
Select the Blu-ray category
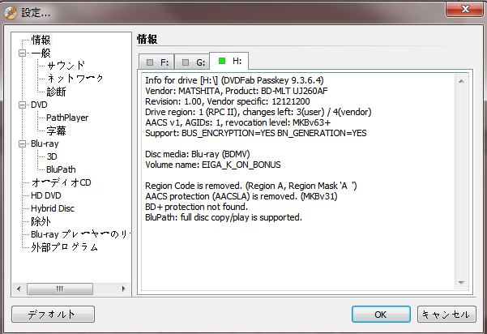coord(45,143)
